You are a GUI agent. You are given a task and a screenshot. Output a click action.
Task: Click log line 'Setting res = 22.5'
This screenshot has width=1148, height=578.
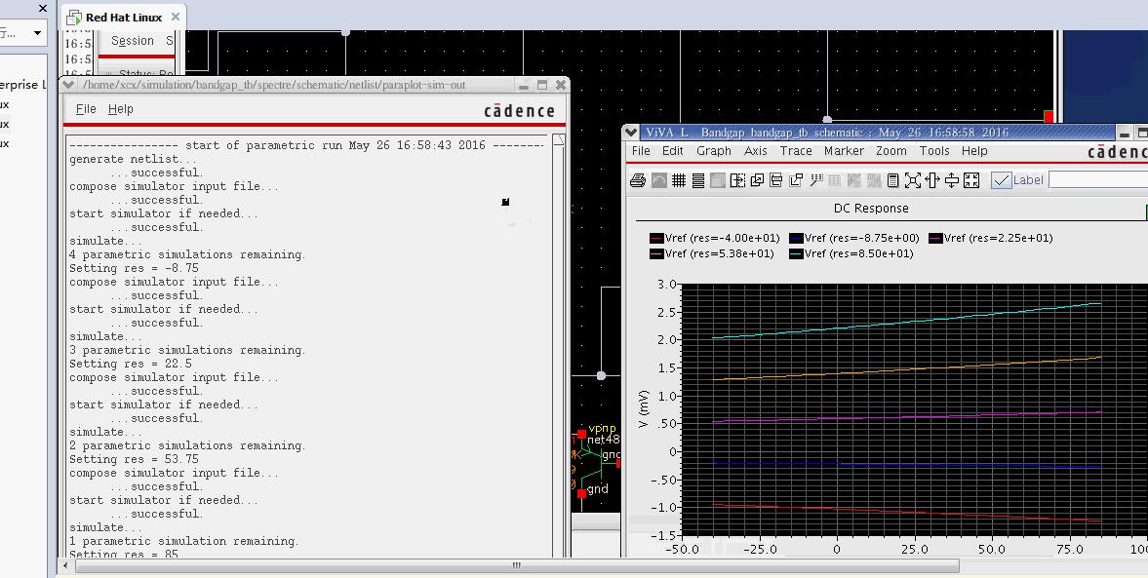pyautogui.click(x=131, y=364)
